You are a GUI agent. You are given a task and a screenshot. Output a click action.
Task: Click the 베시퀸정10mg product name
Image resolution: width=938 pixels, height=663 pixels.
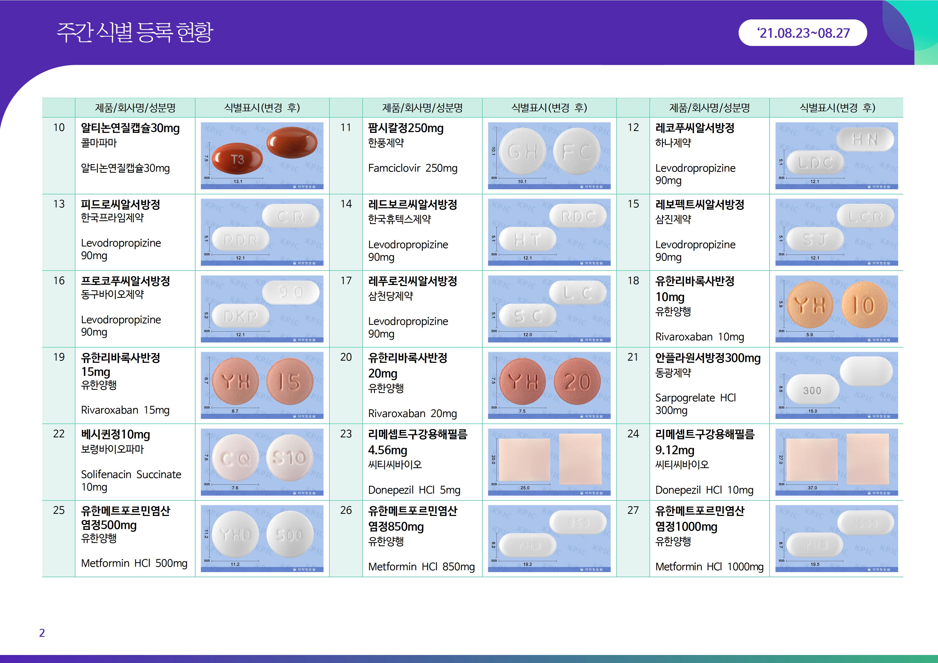pyautogui.click(x=116, y=435)
